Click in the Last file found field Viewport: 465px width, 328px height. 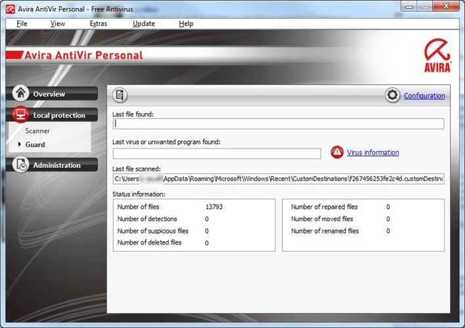278,123
